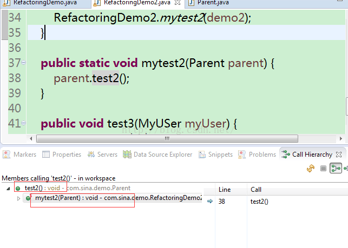Open the Markers view tab
The height and width of the screenshot is (248, 348).
pos(19,155)
